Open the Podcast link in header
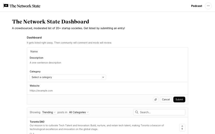The height and width of the screenshot is (134, 215). [196, 6]
